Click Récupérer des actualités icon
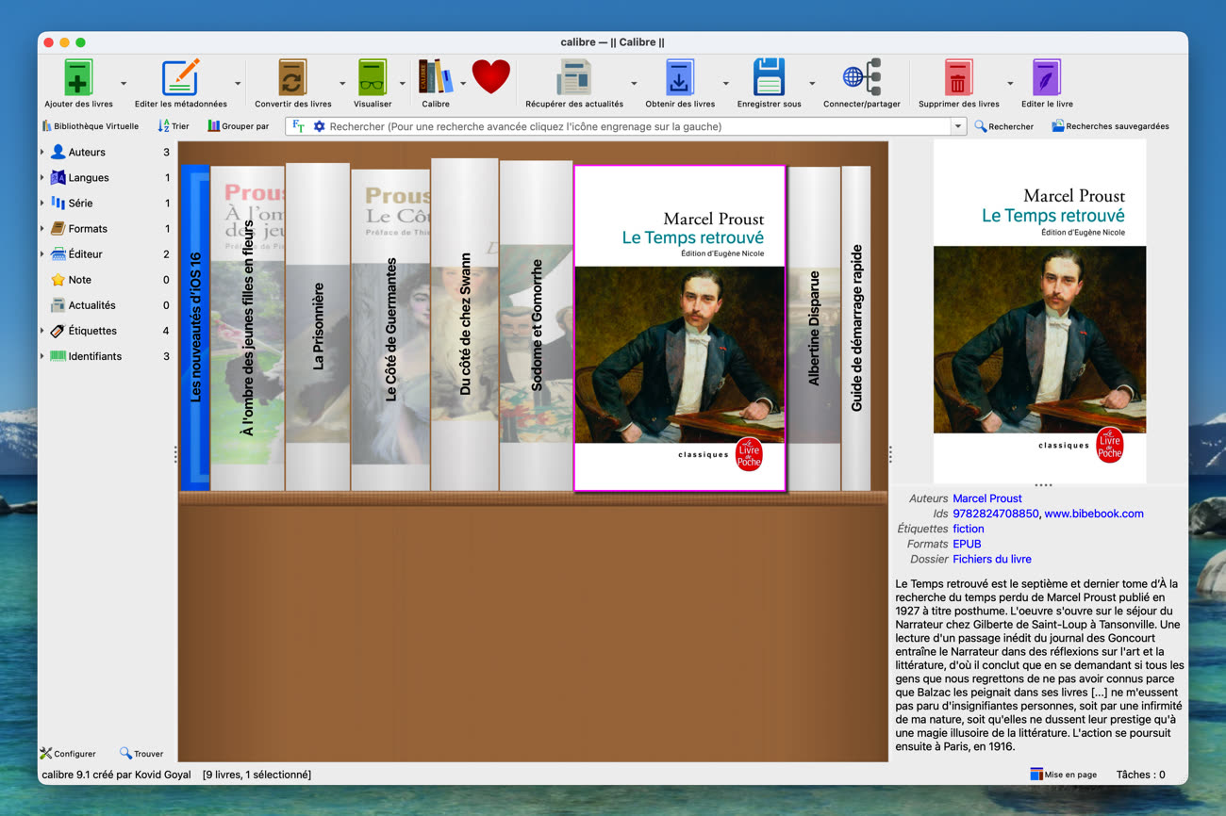Screen dimensions: 1226x816 pyautogui.click(x=573, y=78)
